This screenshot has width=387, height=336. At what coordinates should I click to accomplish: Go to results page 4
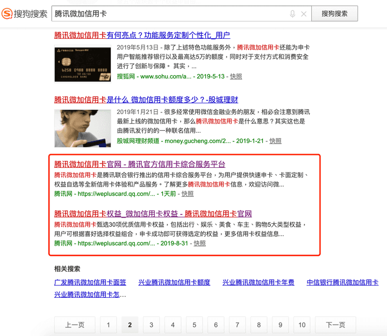pos(173,325)
